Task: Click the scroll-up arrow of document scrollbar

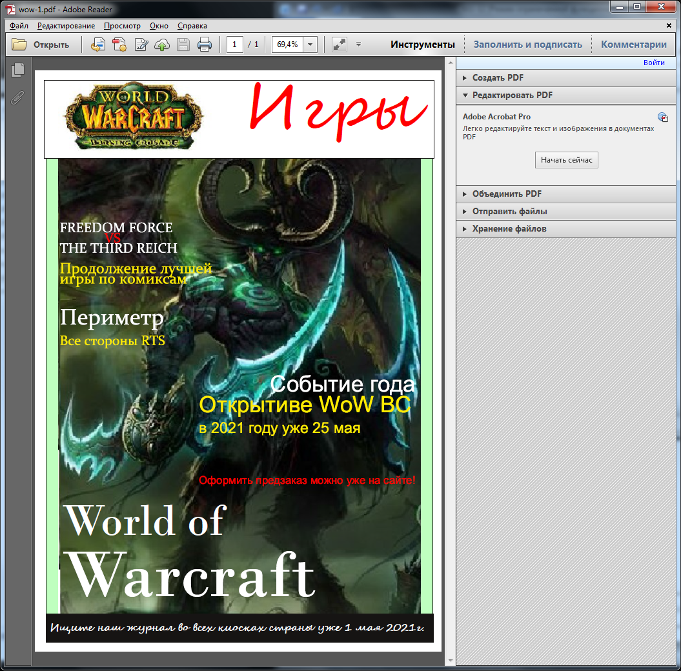Action: tap(451, 63)
